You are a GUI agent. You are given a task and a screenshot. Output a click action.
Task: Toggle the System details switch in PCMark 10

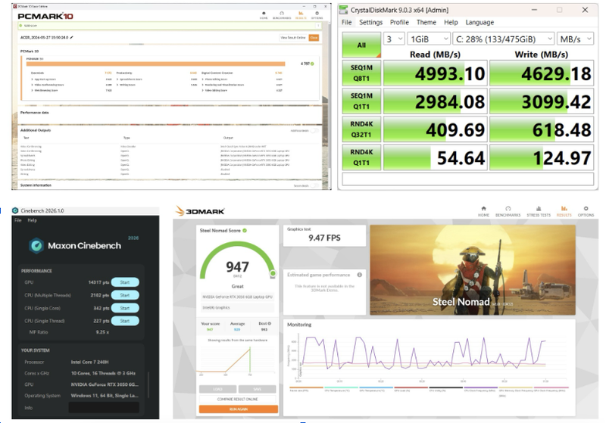316,185
